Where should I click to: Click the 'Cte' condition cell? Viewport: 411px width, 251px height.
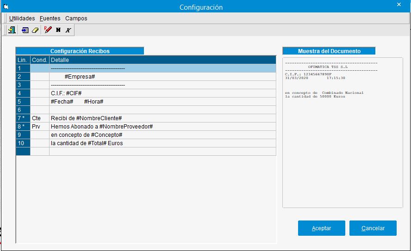pyautogui.click(x=40, y=118)
